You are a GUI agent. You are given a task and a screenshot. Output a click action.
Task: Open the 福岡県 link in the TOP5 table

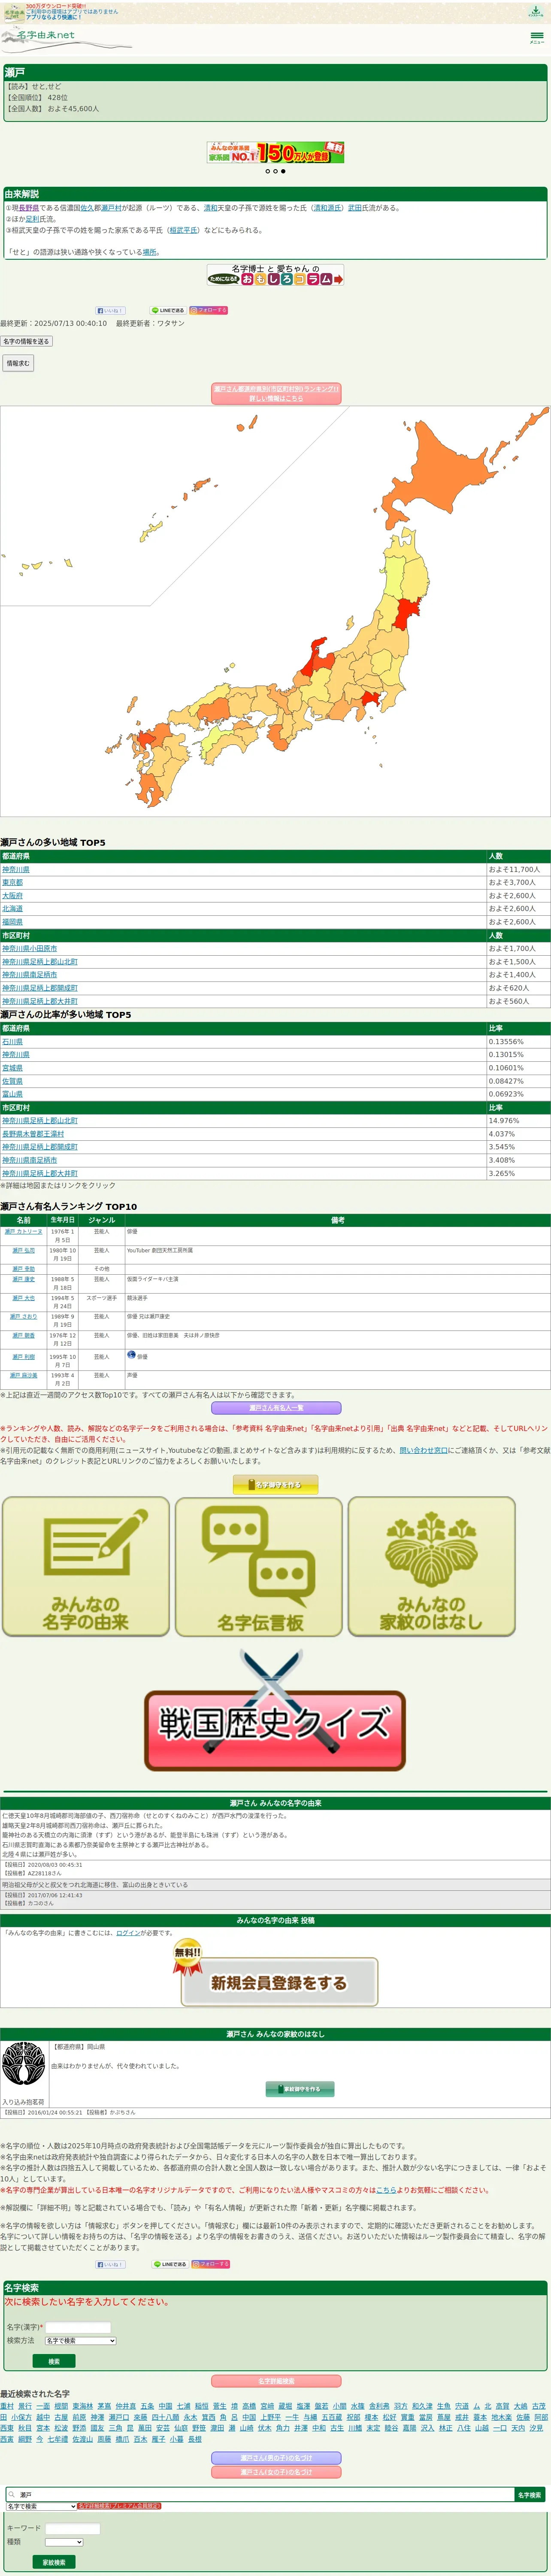click(x=12, y=922)
